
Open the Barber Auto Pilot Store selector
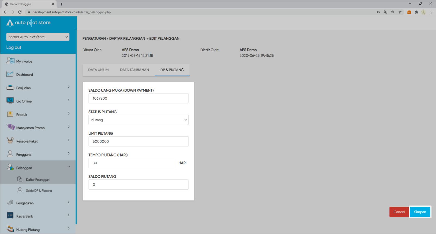pos(38,37)
